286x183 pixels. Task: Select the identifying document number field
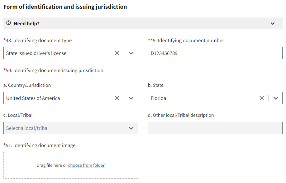(x=215, y=53)
